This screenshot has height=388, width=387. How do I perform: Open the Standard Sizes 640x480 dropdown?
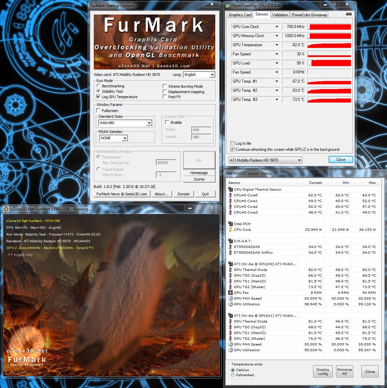[125, 123]
